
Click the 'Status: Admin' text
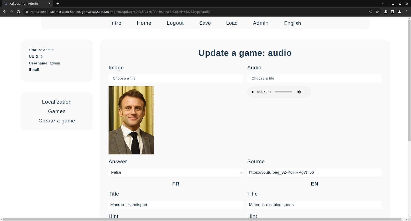[x=41, y=50]
